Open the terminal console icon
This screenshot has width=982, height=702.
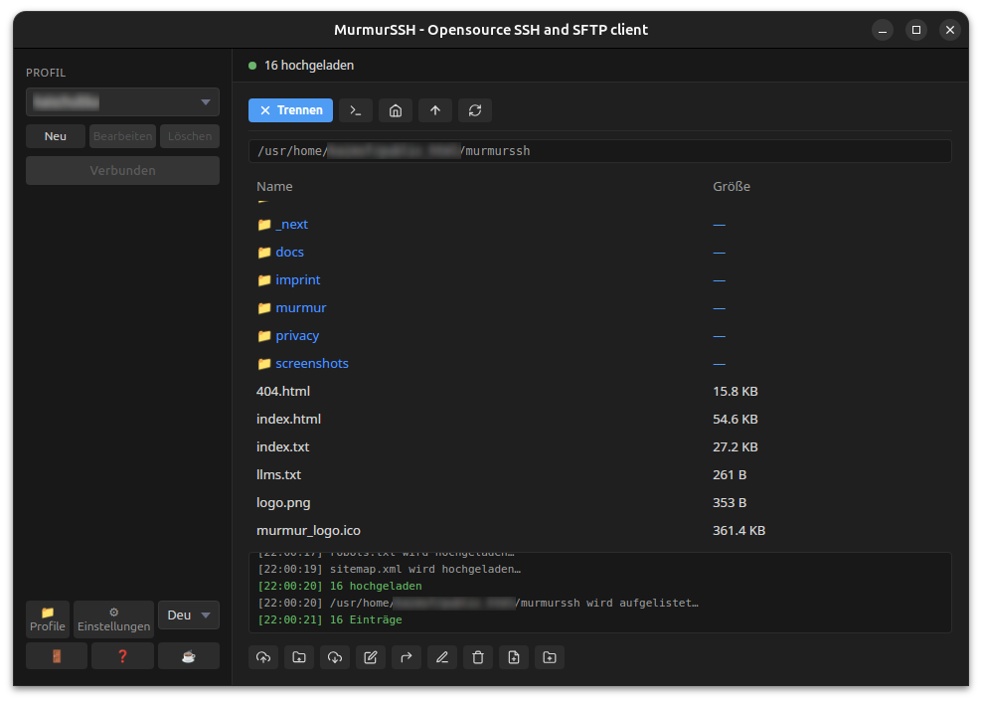(356, 110)
